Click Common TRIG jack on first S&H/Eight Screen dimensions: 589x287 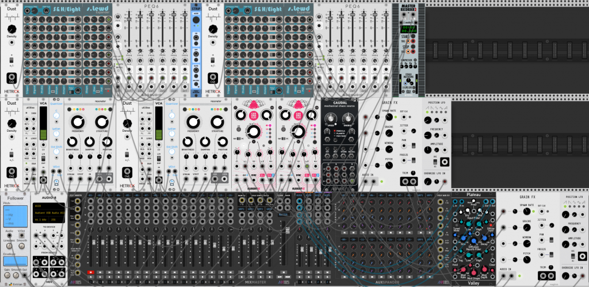coord(27,11)
